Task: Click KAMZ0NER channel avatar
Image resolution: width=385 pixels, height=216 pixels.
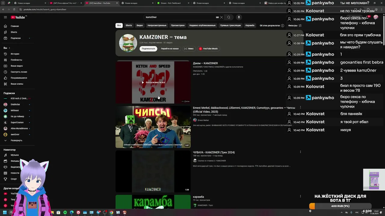Action: (x=128, y=43)
